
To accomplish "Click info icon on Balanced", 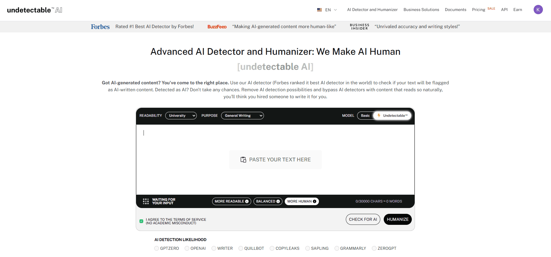I will (x=278, y=201).
